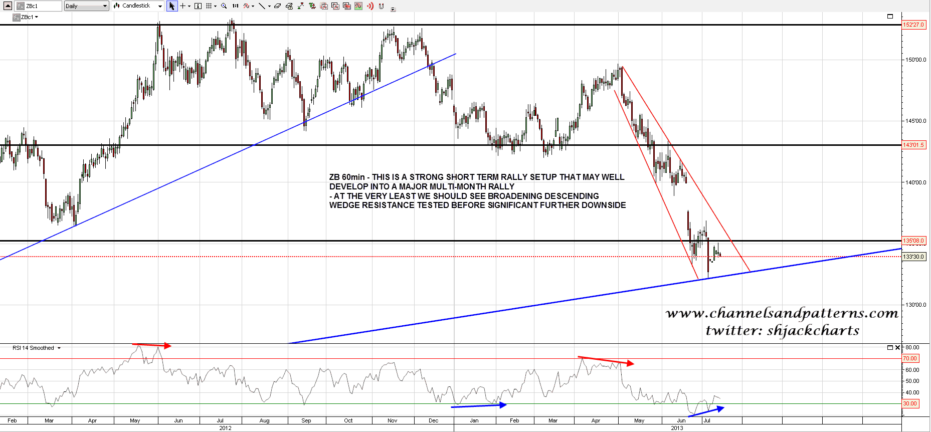Reset chart scale with 1:1 icon
The width and height of the screenshot is (931, 432).
[x=235, y=6]
